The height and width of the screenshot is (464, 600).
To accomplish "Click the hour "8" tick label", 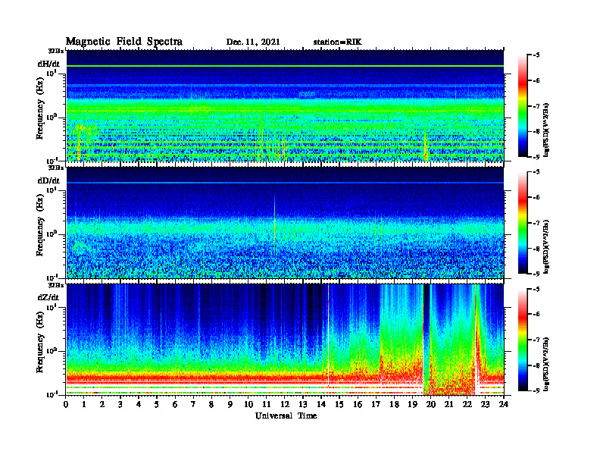I will (x=211, y=405).
